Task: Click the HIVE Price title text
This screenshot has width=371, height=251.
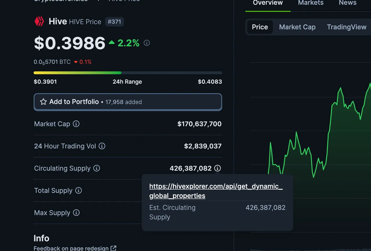Action: [x=85, y=22]
